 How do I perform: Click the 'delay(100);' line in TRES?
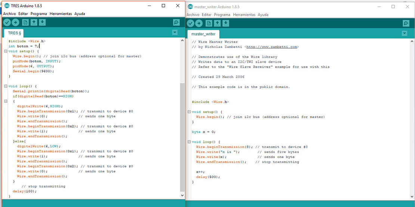[x=25, y=191]
